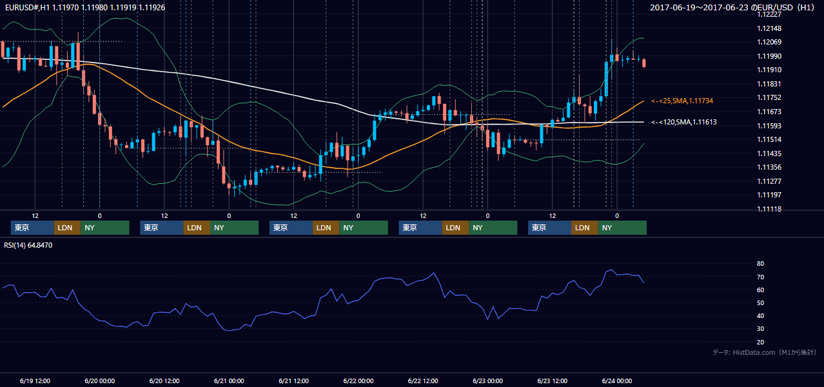Click price axis label 1.12148

point(770,28)
